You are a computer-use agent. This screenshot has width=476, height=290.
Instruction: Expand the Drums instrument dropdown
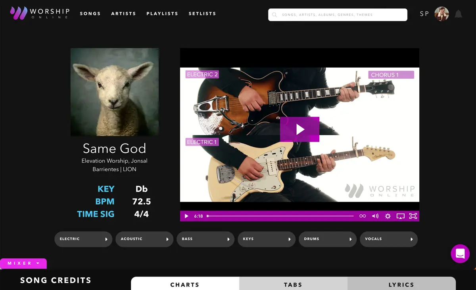coord(328,239)
